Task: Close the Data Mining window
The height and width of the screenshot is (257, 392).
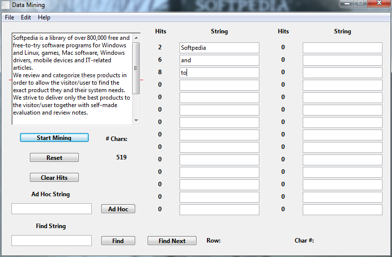Action: (x=379, y=3)
